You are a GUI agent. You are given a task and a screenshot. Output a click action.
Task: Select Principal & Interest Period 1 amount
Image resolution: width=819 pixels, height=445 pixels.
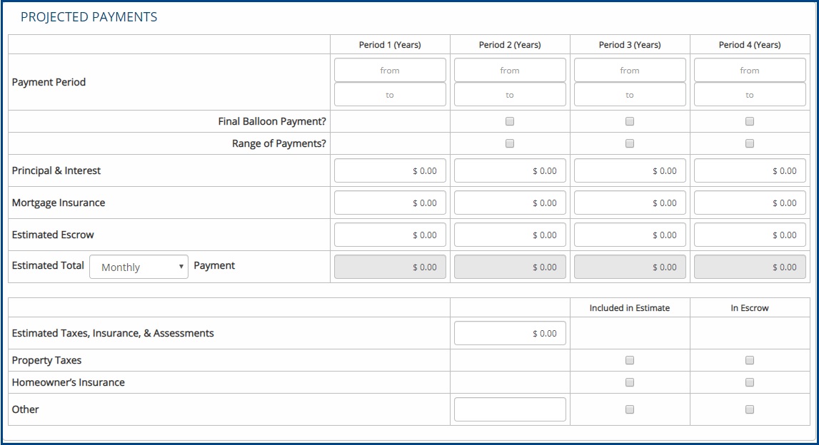390,170
